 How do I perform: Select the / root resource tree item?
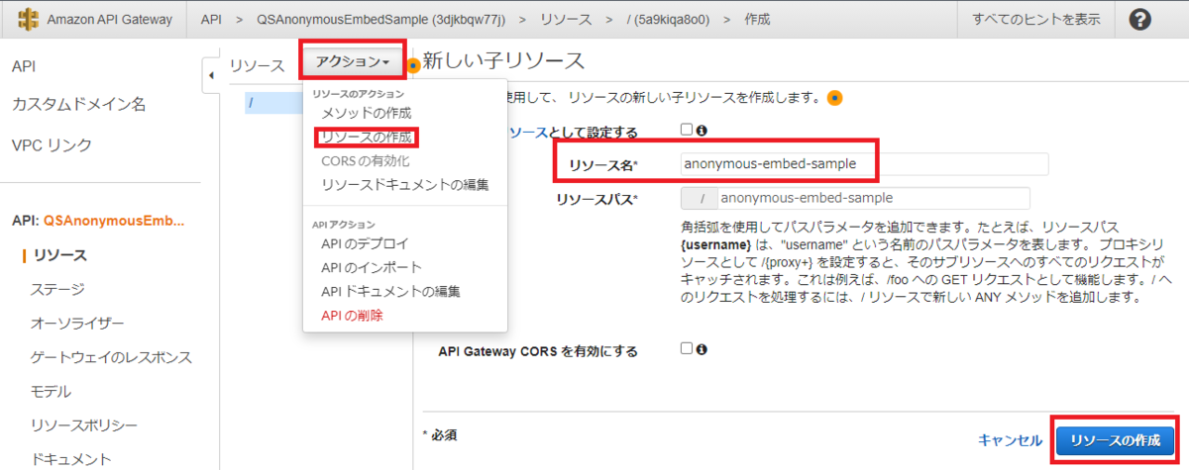(x=273, y=103)
